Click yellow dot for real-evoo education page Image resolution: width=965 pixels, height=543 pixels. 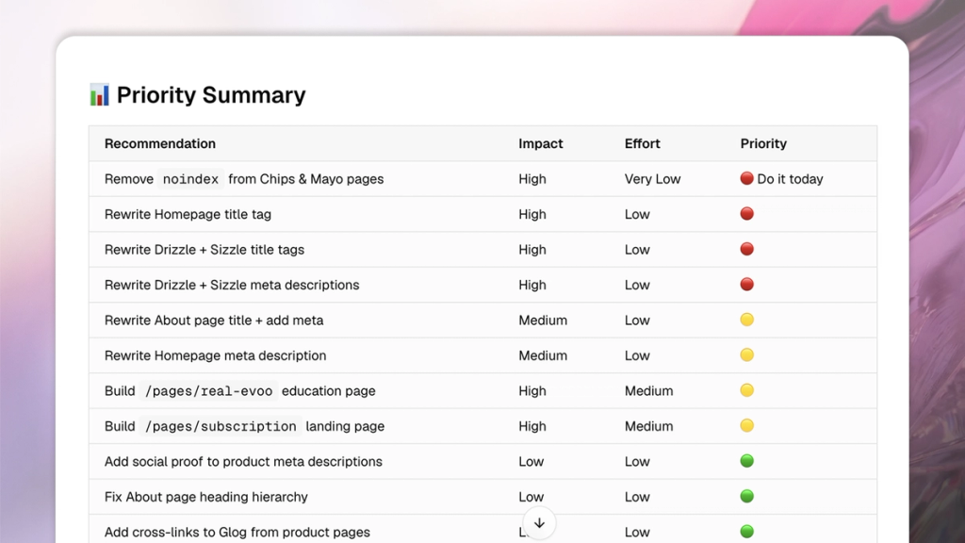tap(746, 390)
